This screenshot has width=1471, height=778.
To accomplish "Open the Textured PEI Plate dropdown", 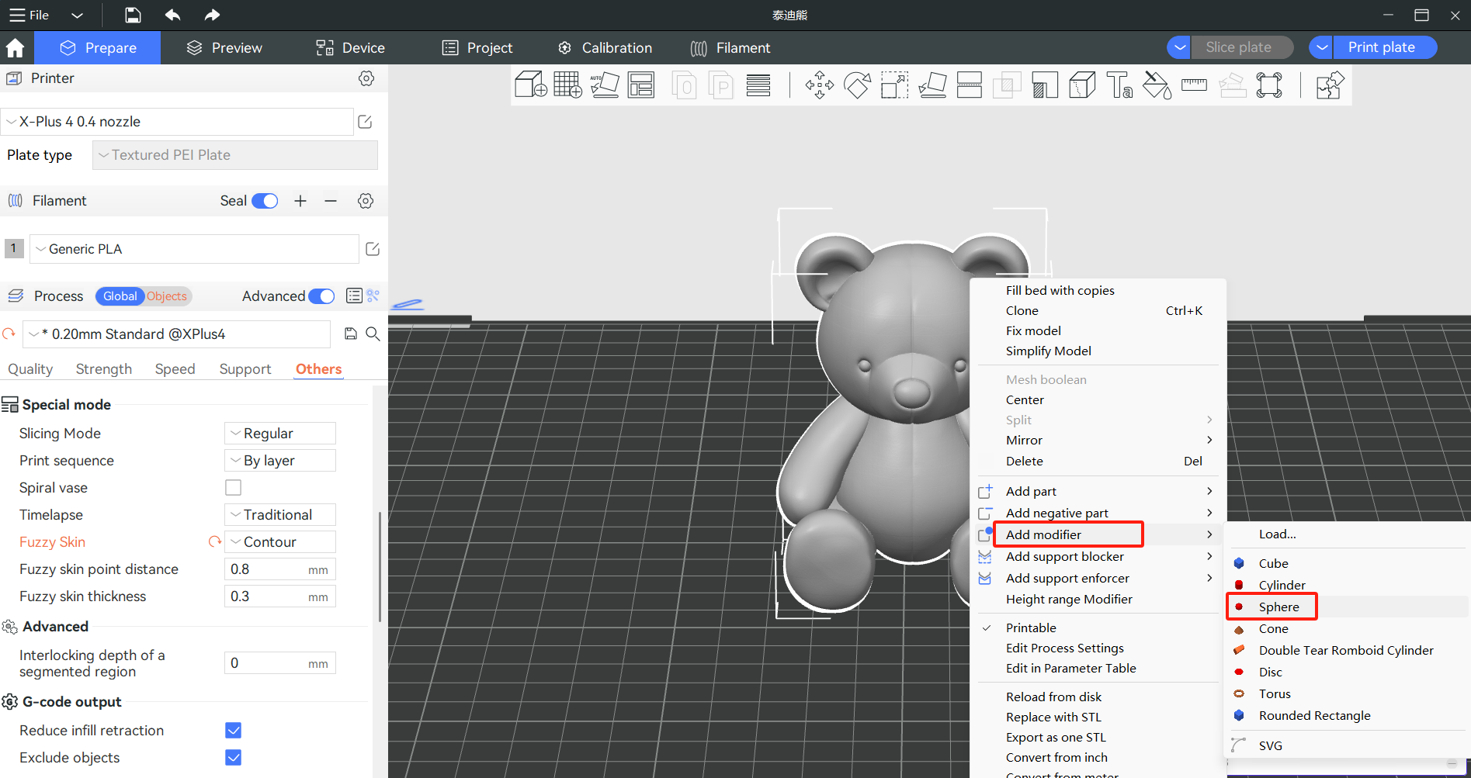I will point(235,155).
